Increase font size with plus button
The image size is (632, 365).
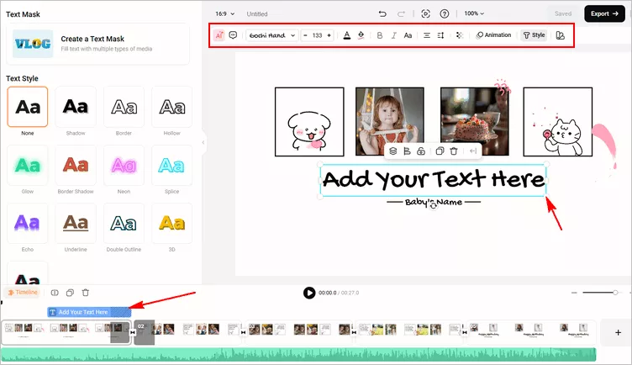coord(329,35)
